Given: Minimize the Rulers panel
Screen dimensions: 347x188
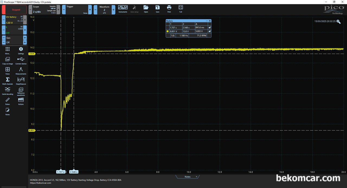Looking at the screenshot, I should pos(207,21).
